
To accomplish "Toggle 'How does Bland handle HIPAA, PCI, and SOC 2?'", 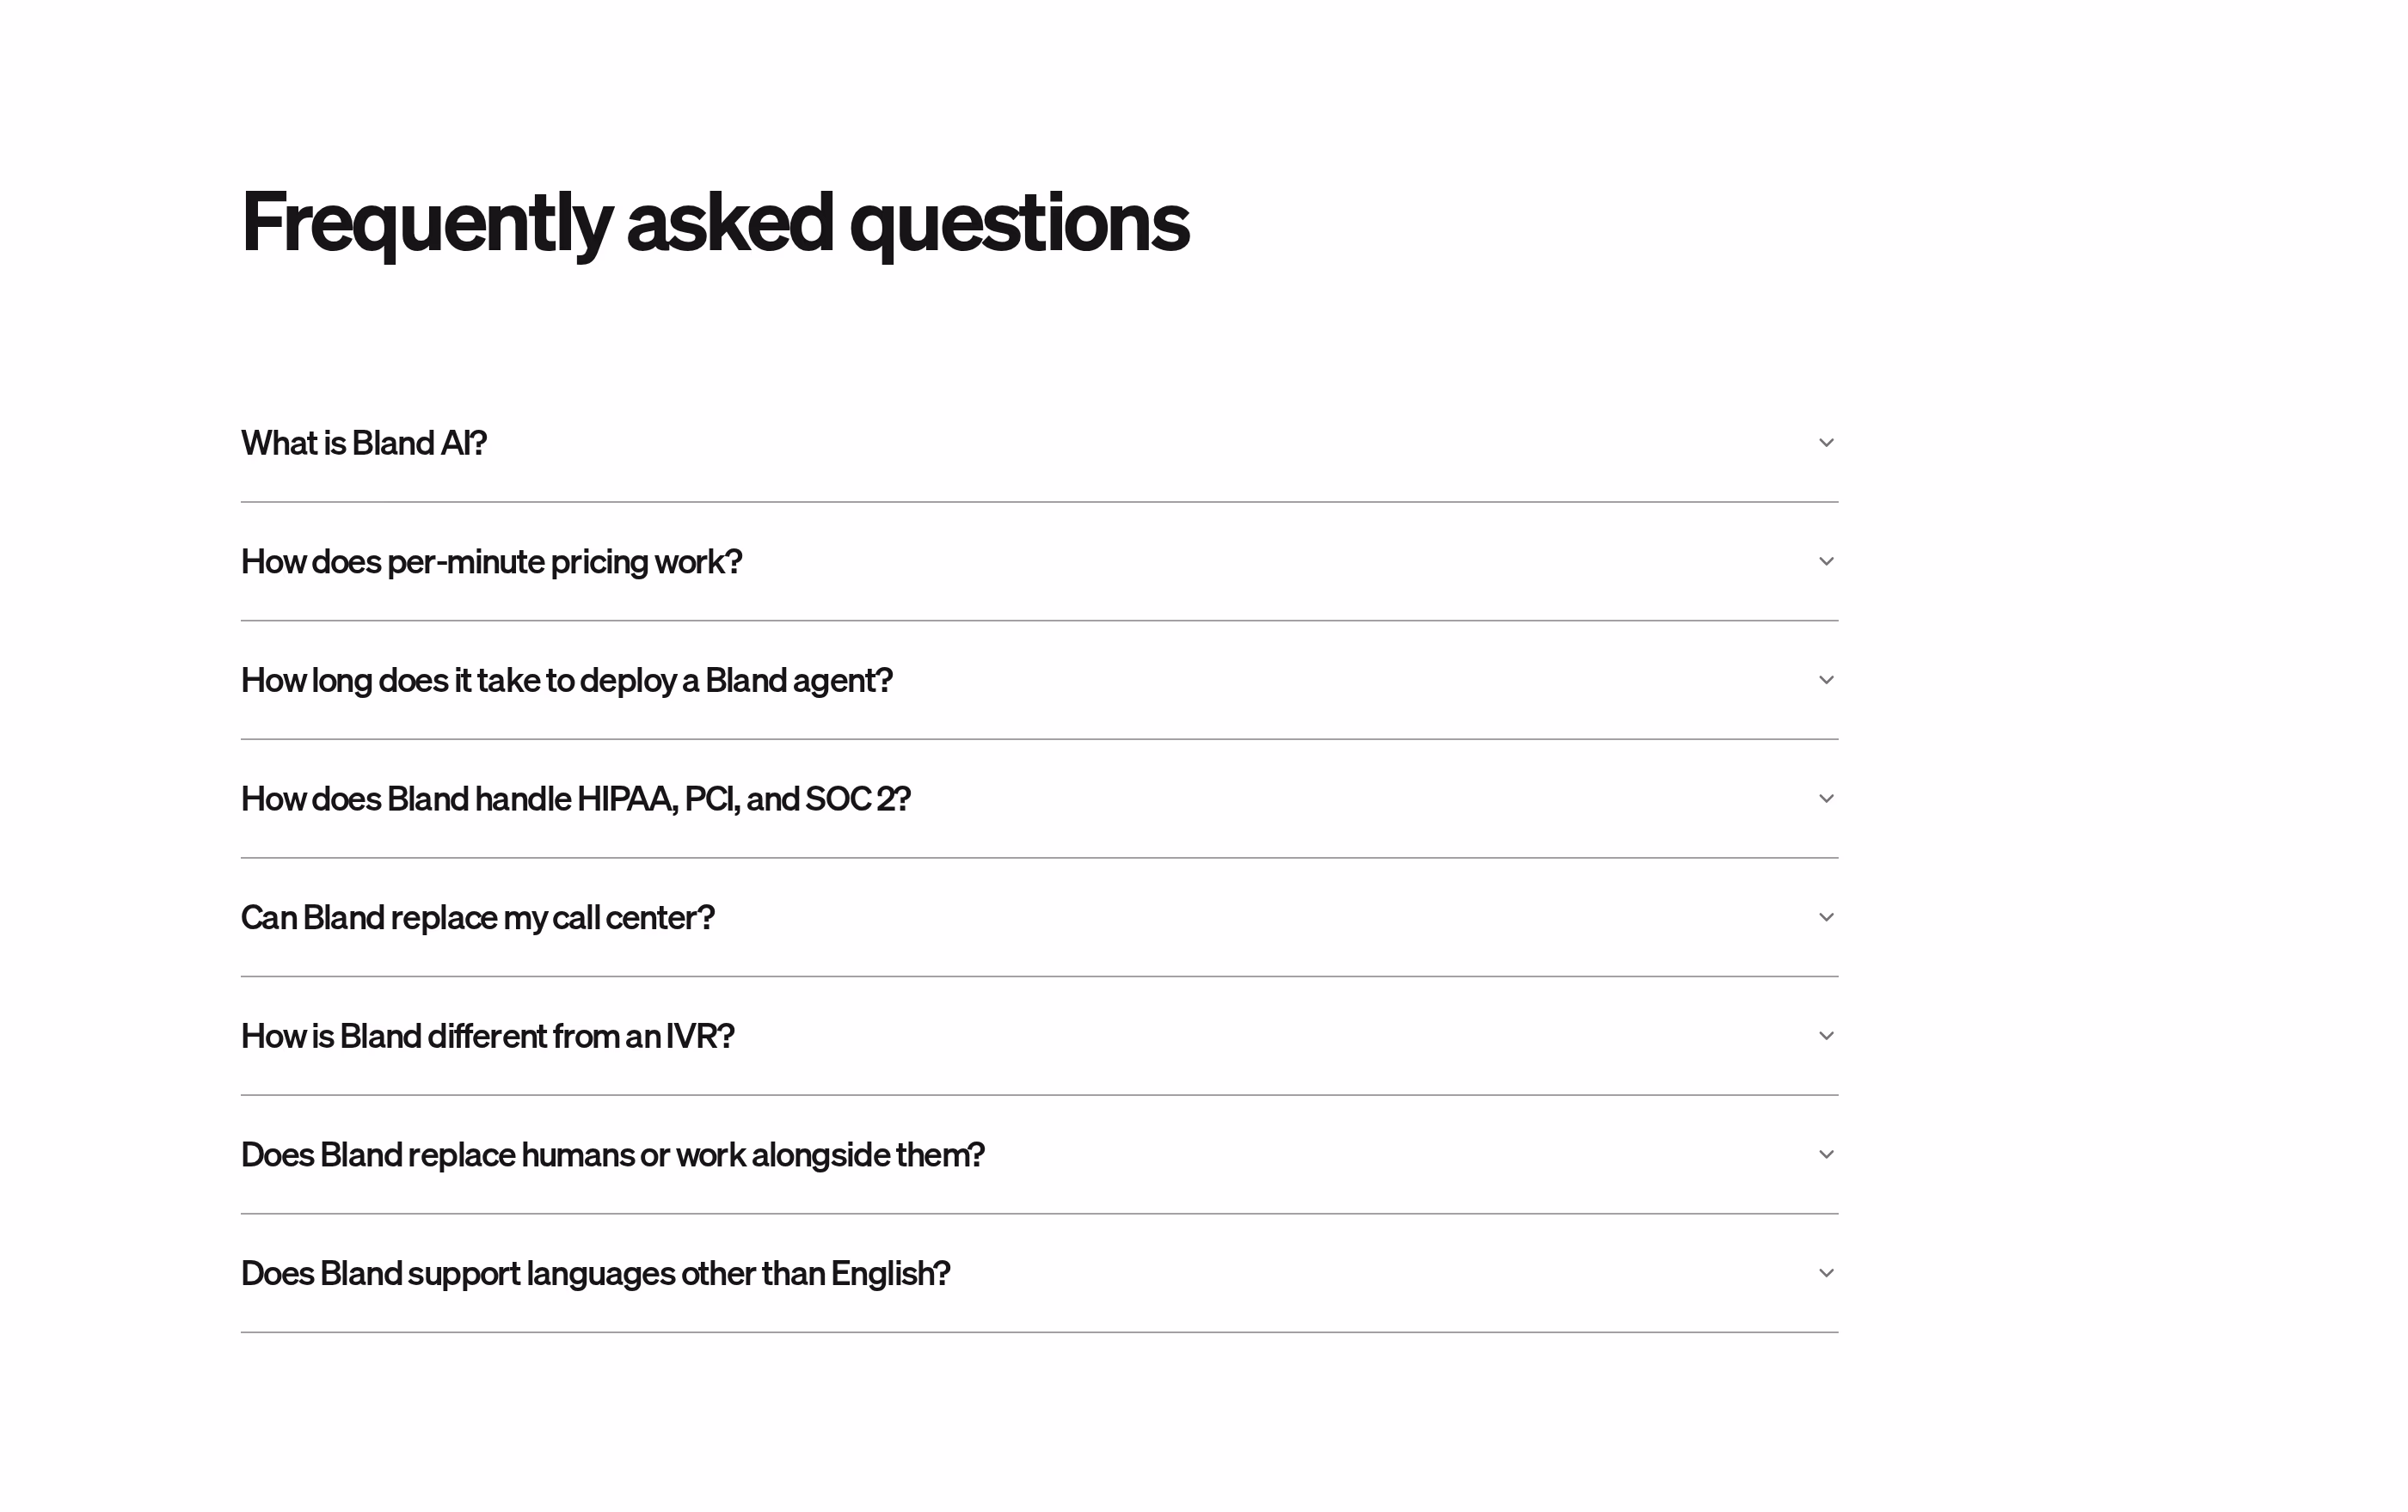I will coord(576,799).
